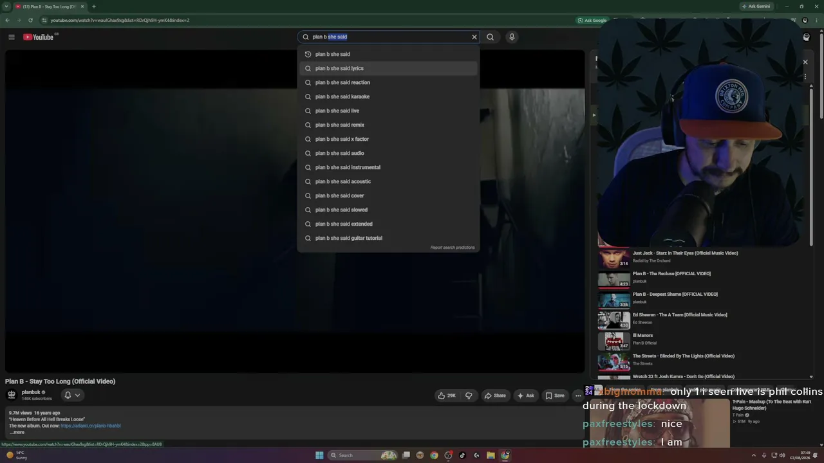Open the playlist panel three-dot menu

click(805, 77)
